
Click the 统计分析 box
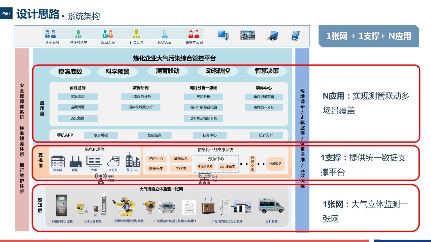point(266,135)
